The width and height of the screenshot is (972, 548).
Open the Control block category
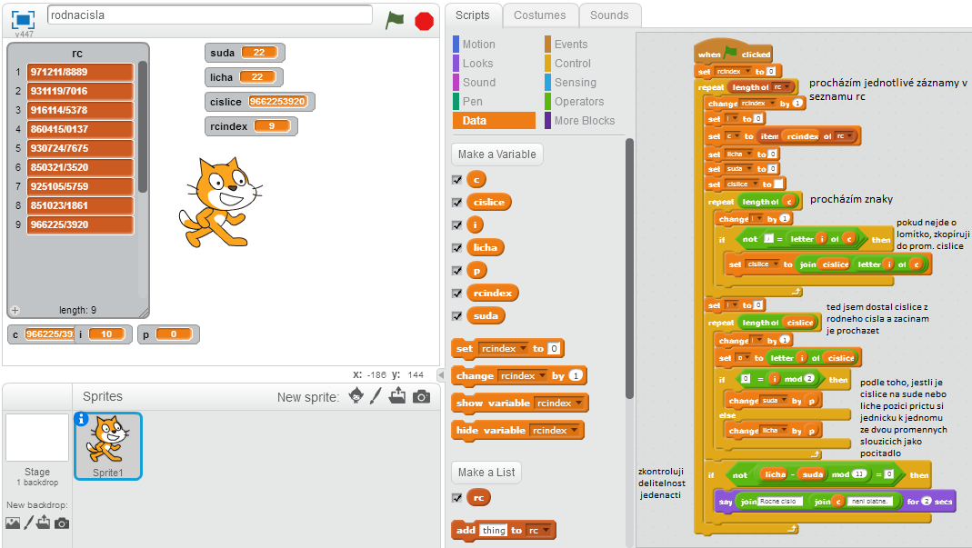(572, 64)
